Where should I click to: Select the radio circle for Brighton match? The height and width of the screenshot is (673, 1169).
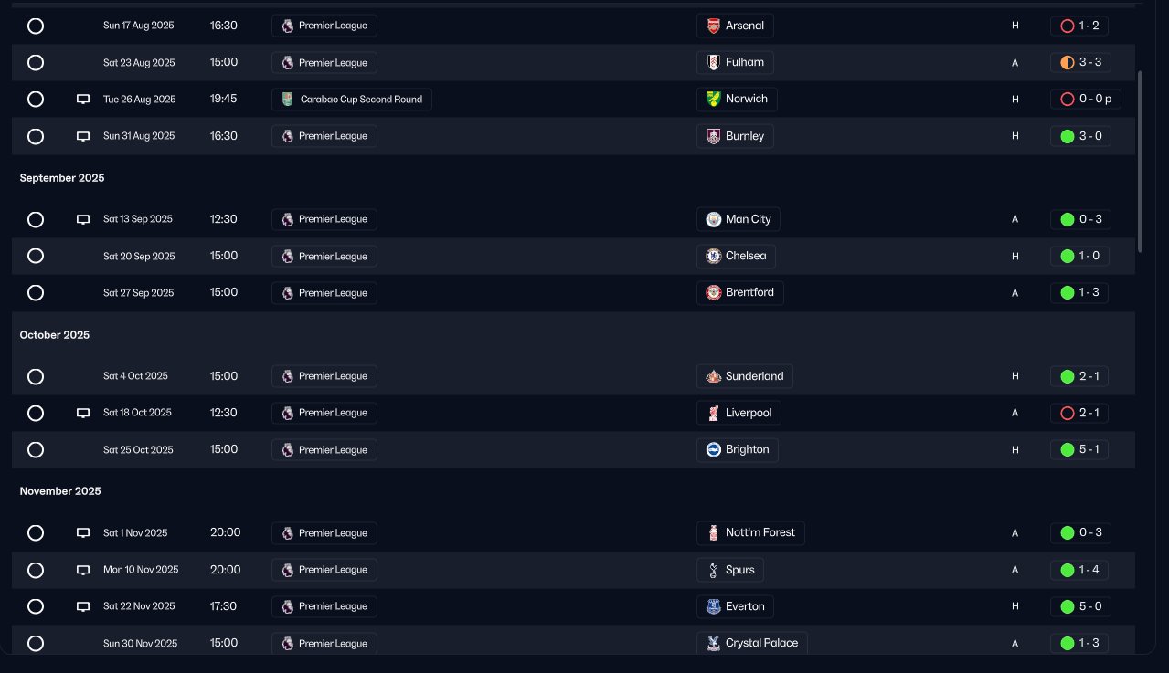36,449
